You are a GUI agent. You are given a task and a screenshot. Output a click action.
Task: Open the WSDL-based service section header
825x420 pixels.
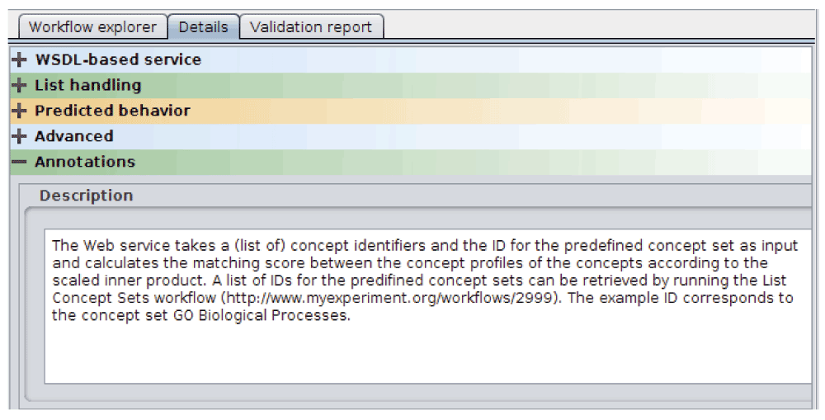[117, 60]
